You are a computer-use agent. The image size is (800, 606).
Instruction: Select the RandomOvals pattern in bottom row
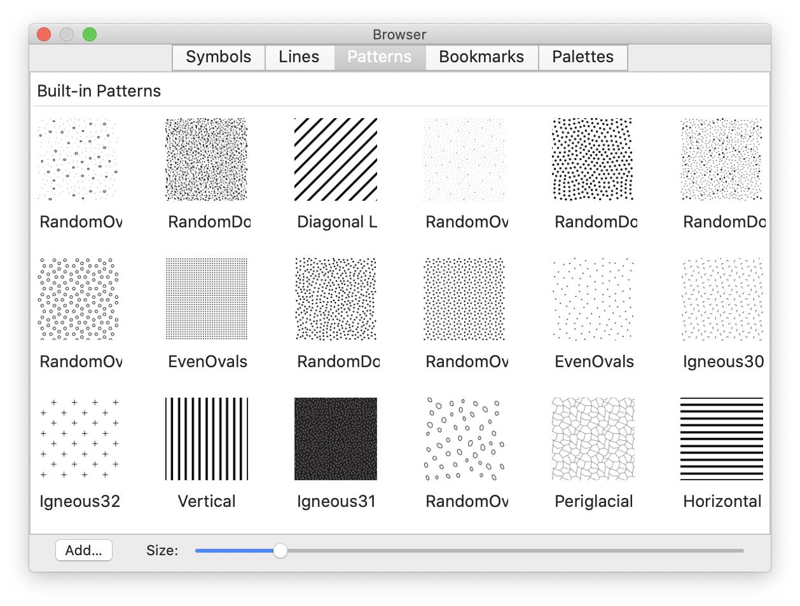465,438
